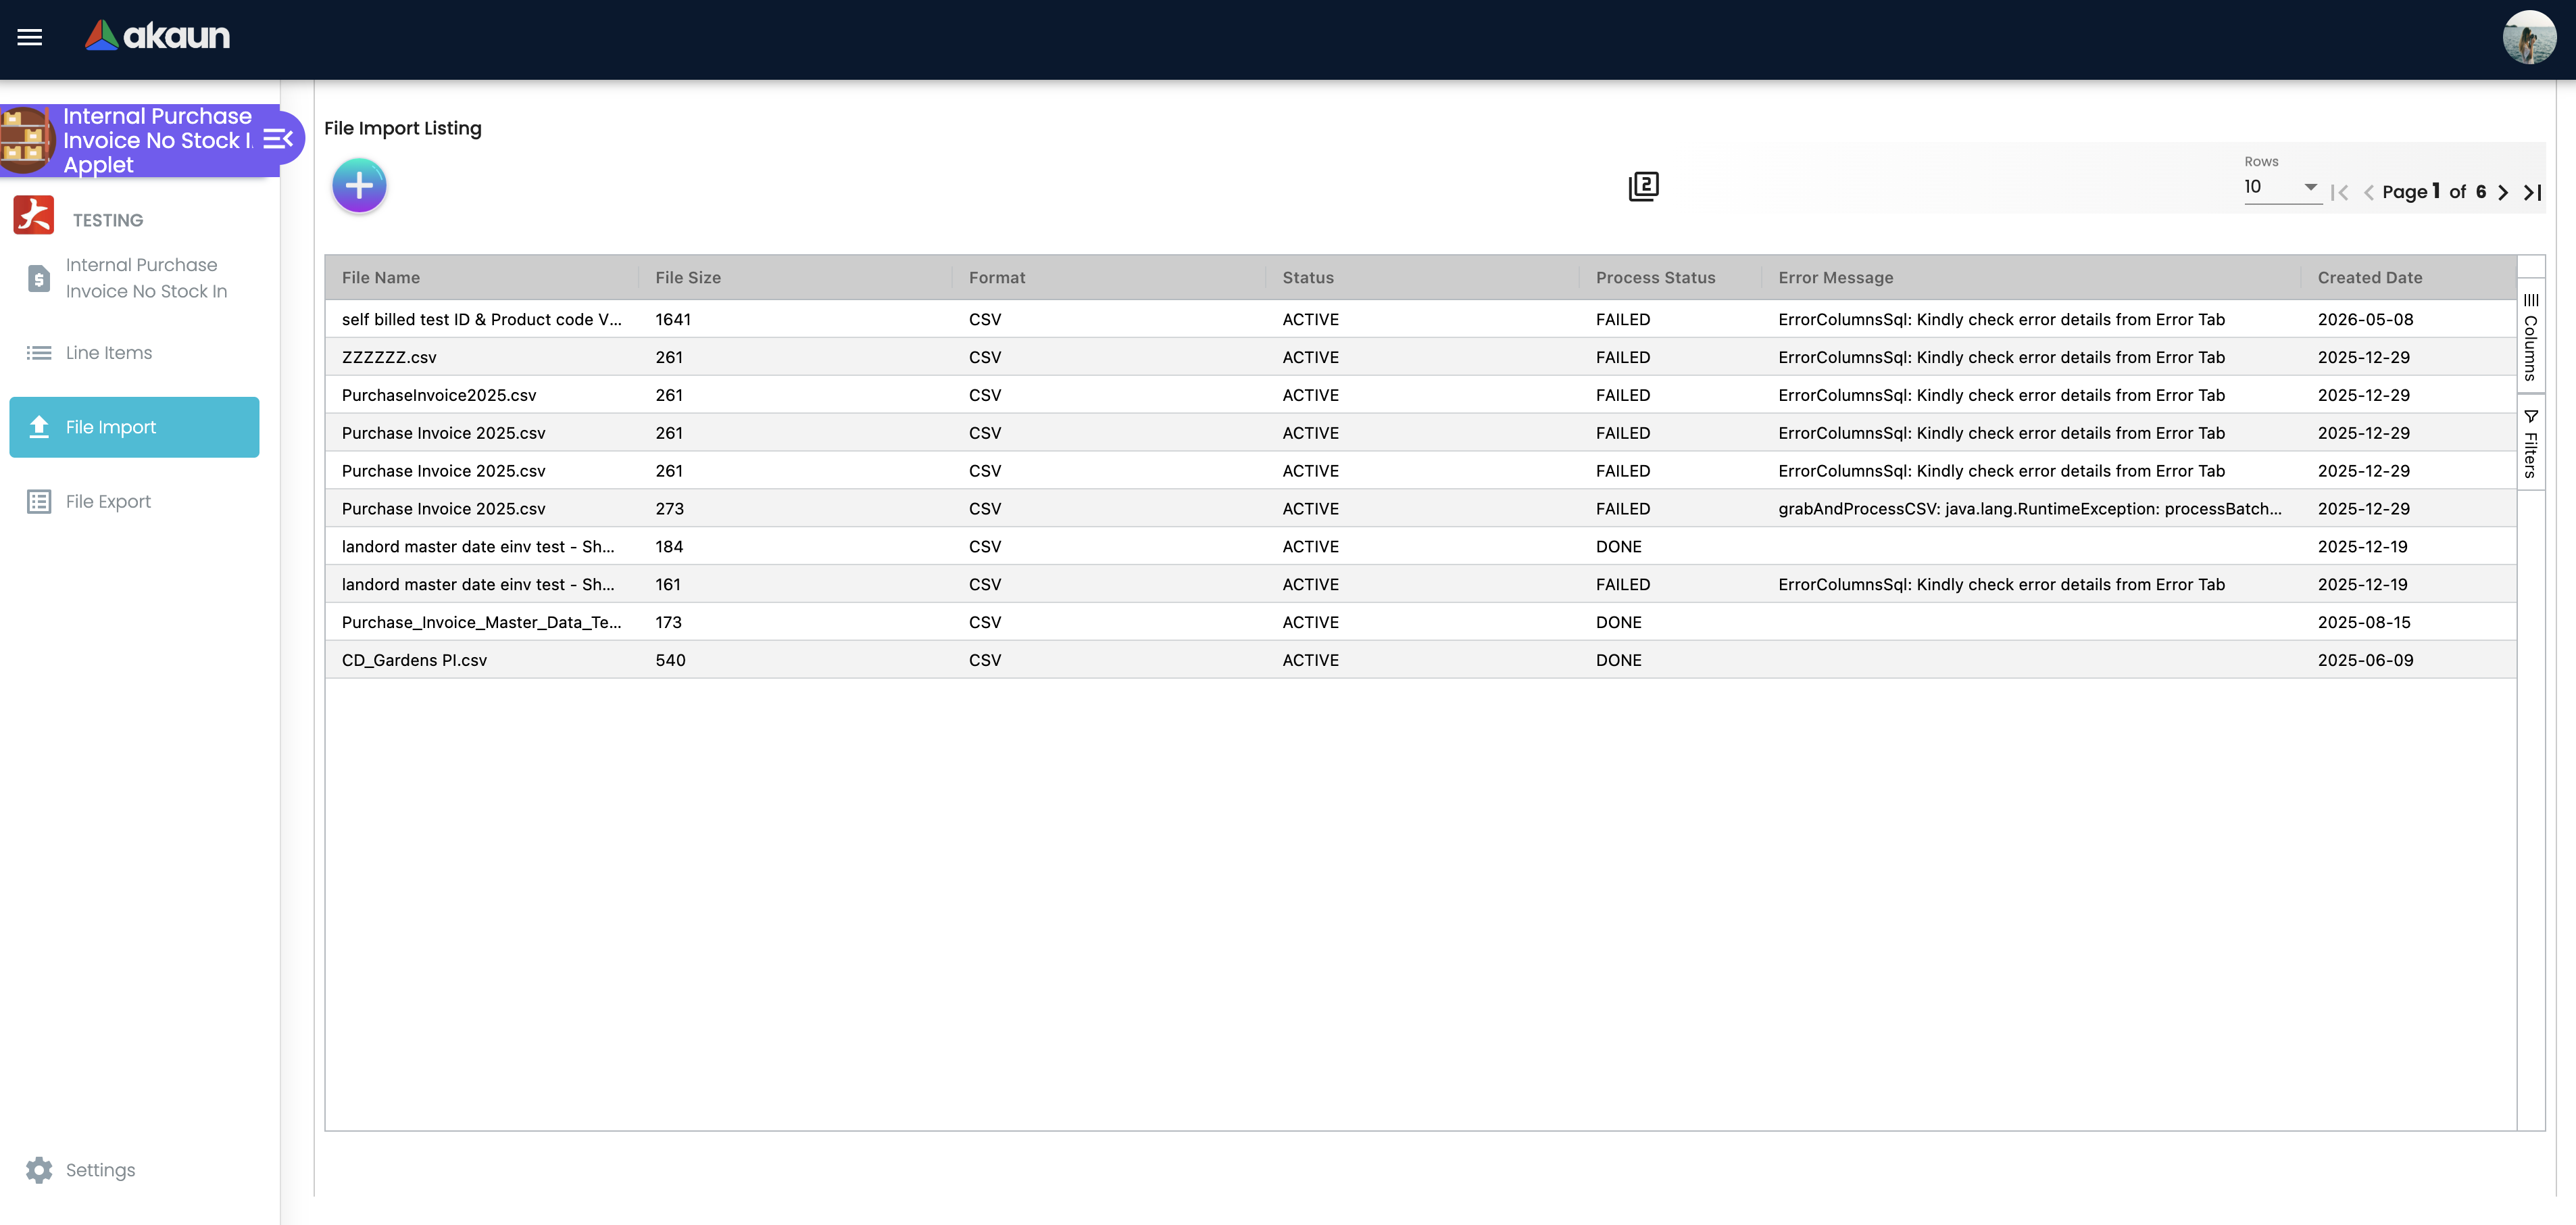Viewport: 2576px width, 1225px height.
Task: Select the 'self billed test ID & Product code V...' row
Action: pyautogui.click(x=1420, y=319)
